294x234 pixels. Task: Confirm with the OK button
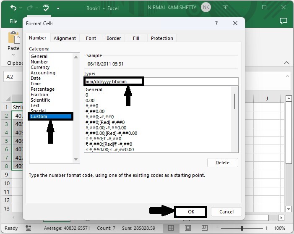191,212
